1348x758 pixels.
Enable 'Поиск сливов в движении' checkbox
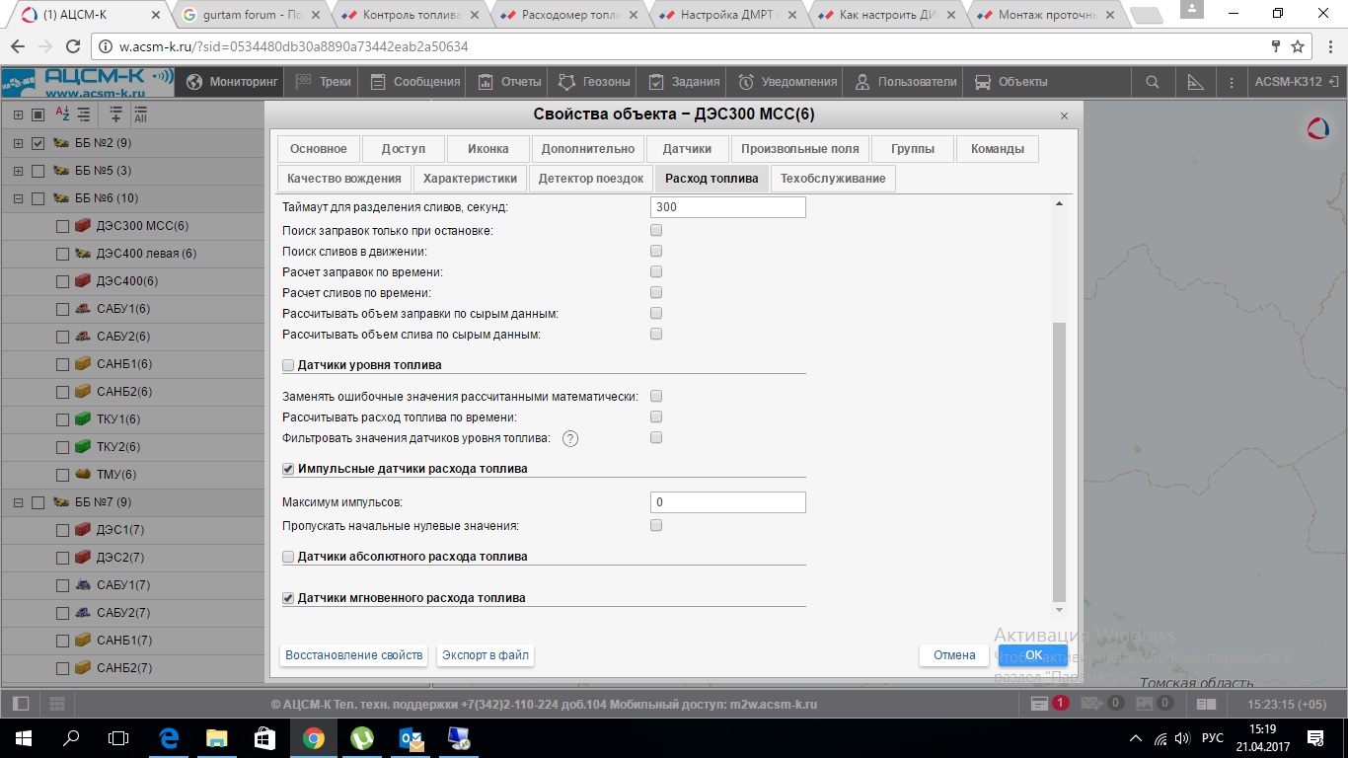(x=656, y=251)
